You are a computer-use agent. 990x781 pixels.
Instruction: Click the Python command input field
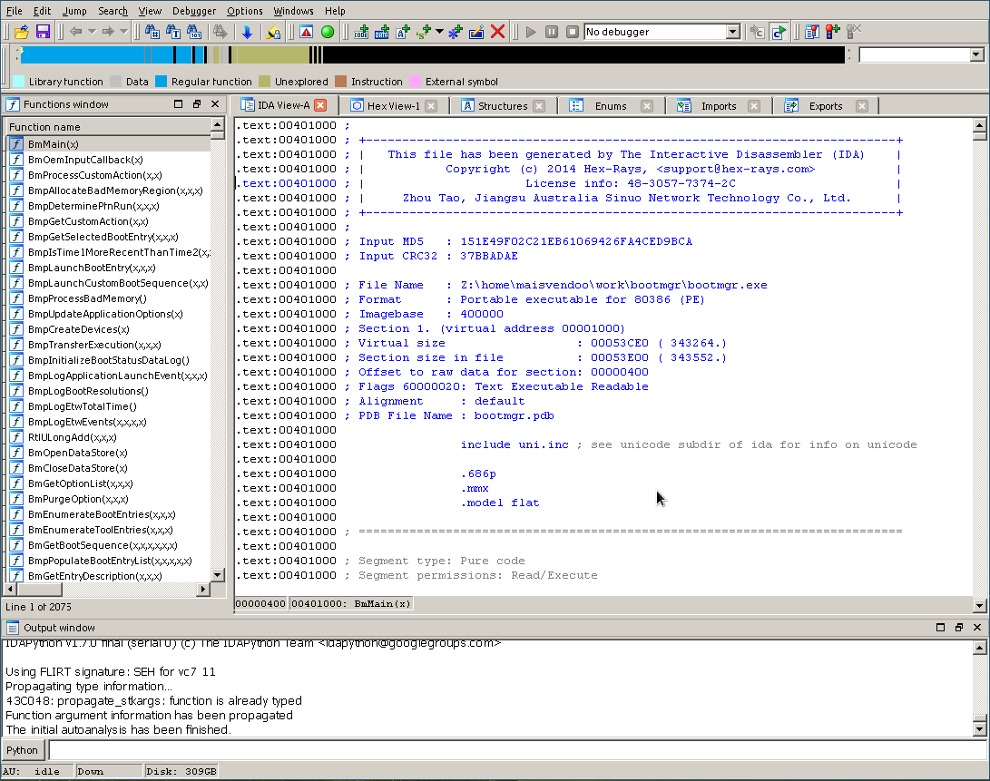[x=515, y=750]
